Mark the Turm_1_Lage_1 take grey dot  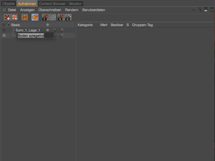click(48, 30)
